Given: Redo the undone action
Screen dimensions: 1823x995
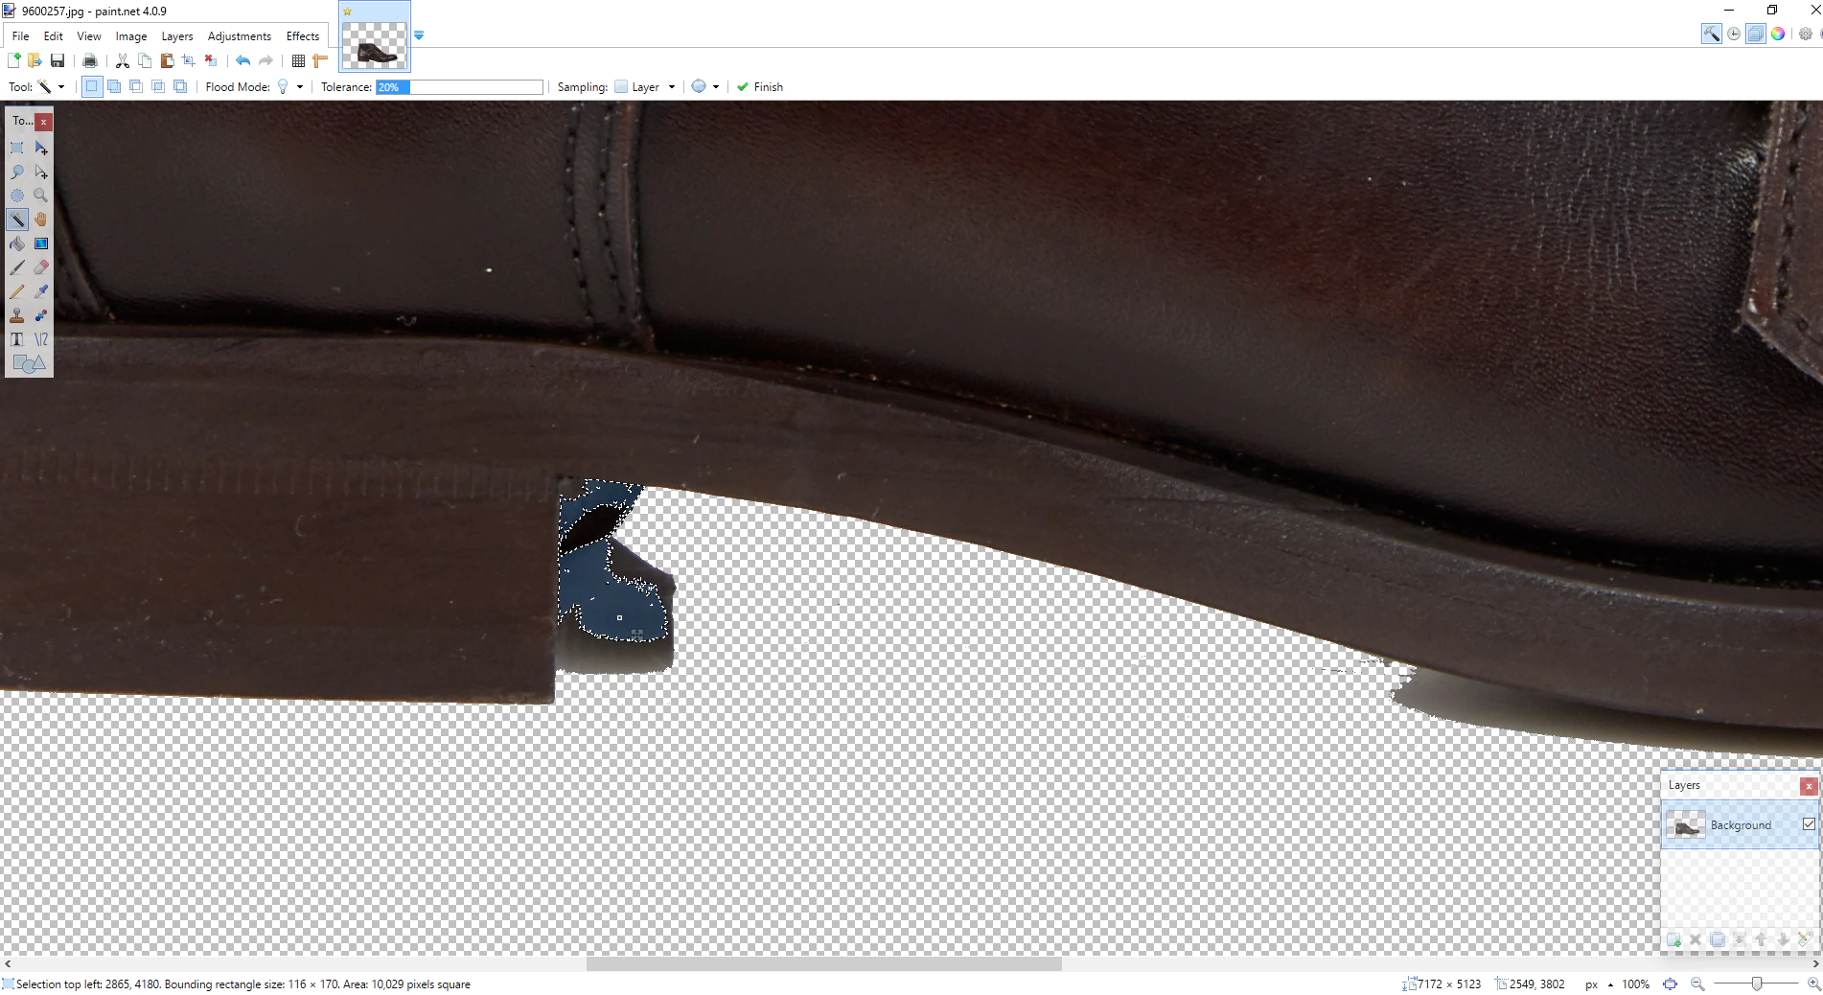Looking at the screenshot, I should [265, 60].
